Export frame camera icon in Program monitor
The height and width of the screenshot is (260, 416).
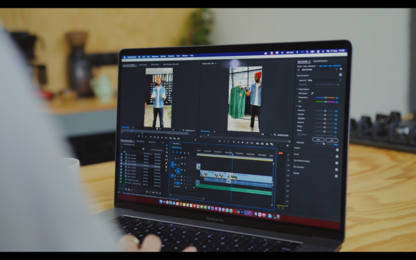point(267,144)
